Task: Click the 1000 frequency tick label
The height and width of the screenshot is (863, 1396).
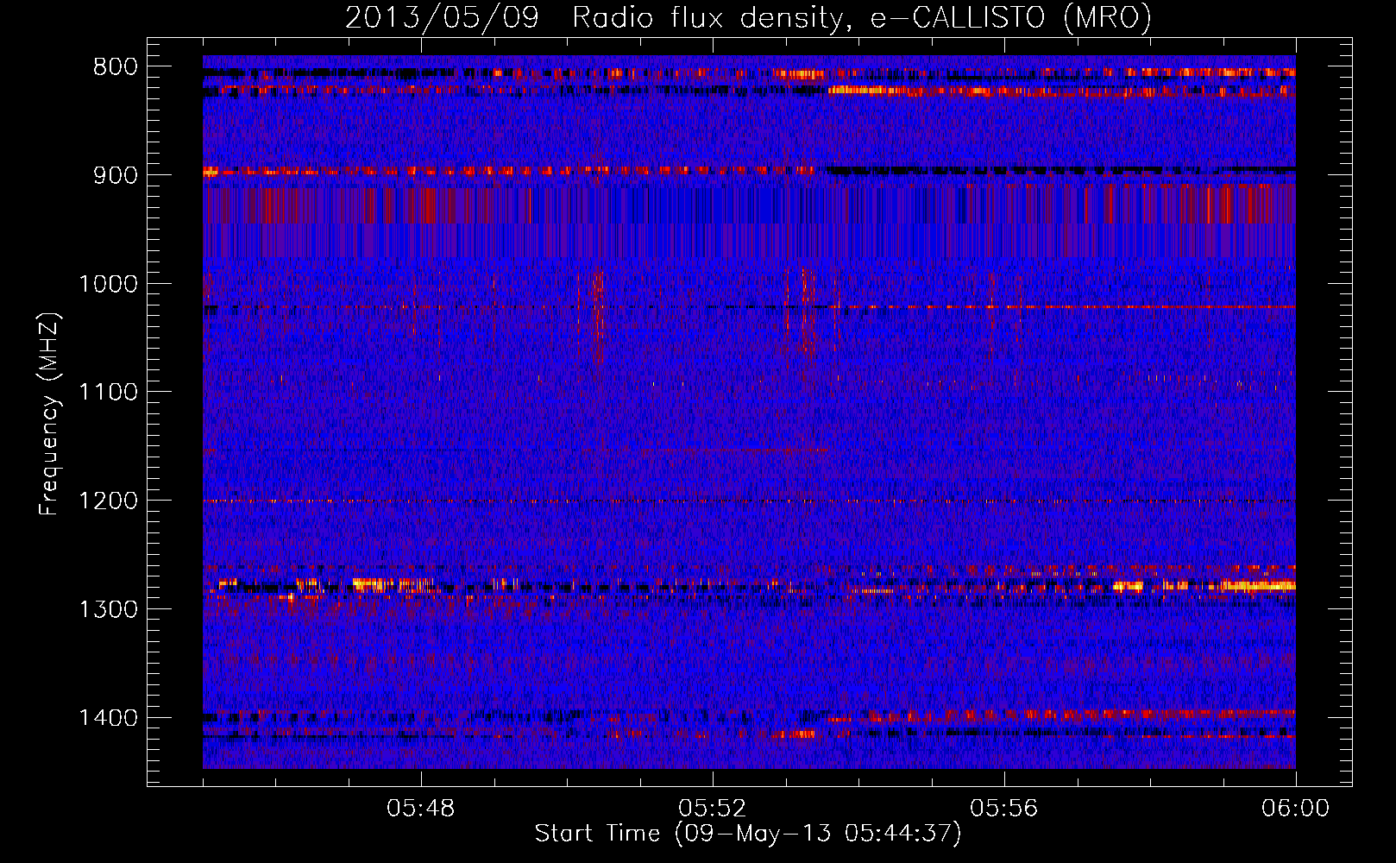Action: 108,284
